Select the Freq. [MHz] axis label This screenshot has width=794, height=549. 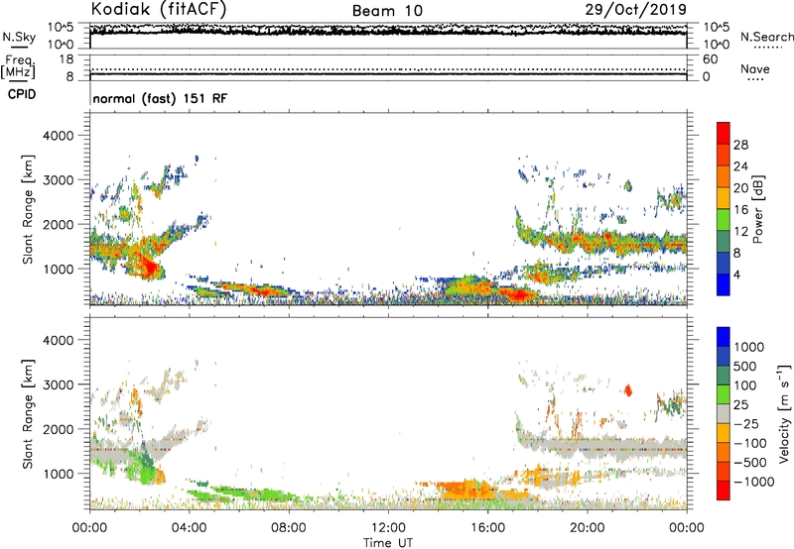click(18, 66)
